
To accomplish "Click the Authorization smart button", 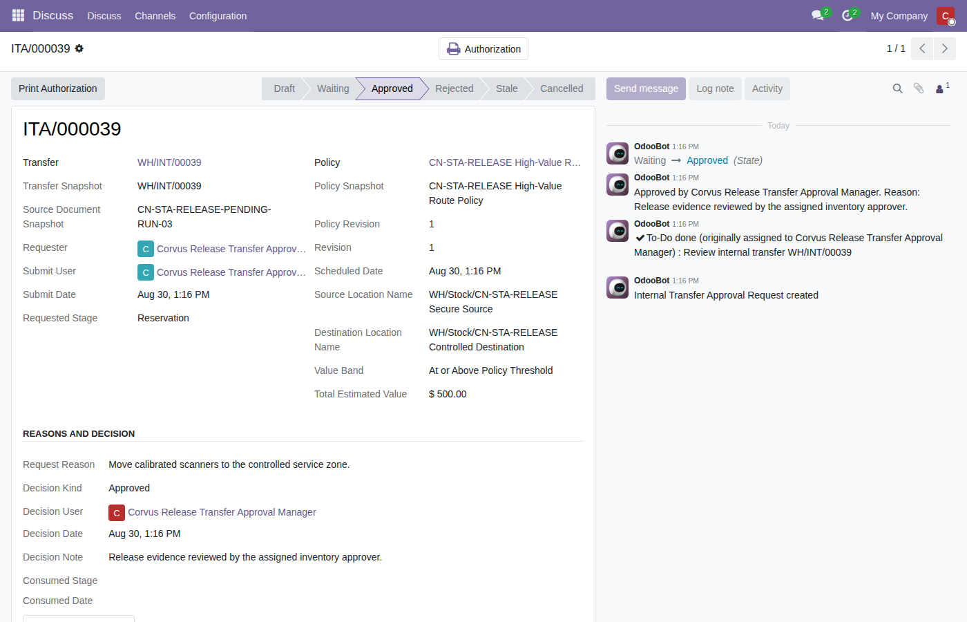I will 483,49.
